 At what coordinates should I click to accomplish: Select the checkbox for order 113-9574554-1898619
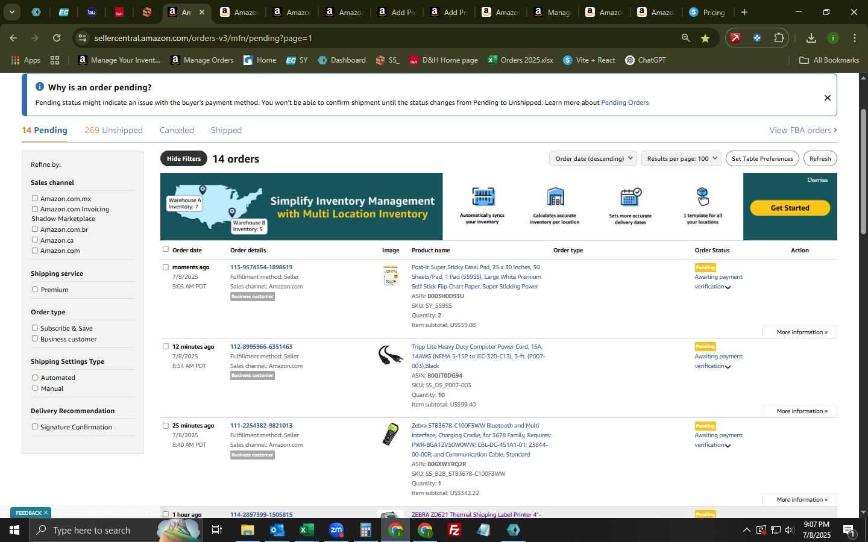click(166, 267)
